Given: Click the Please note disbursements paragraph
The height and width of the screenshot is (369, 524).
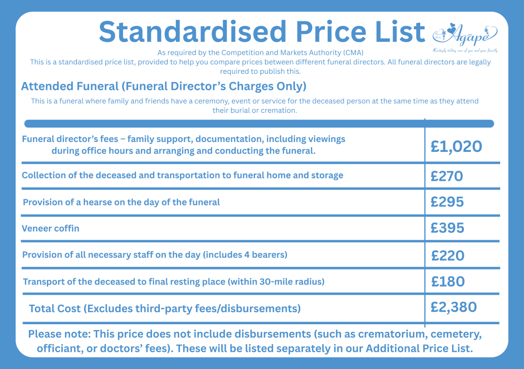Looking at the screenshot, I should [x=255, y=341].
